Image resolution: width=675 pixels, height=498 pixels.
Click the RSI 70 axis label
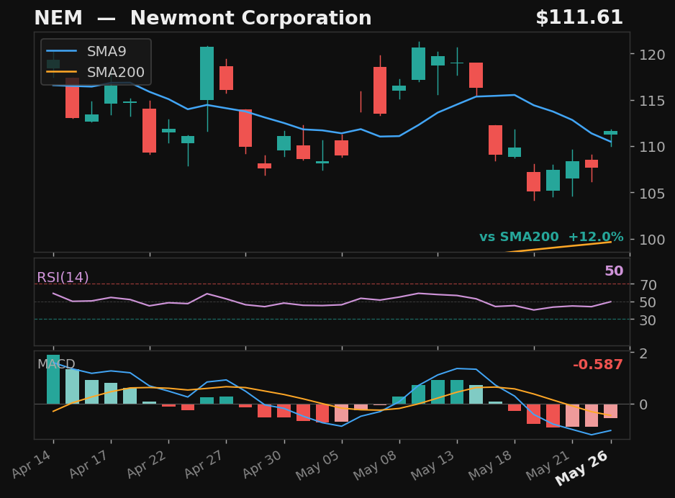coord(648,284)
